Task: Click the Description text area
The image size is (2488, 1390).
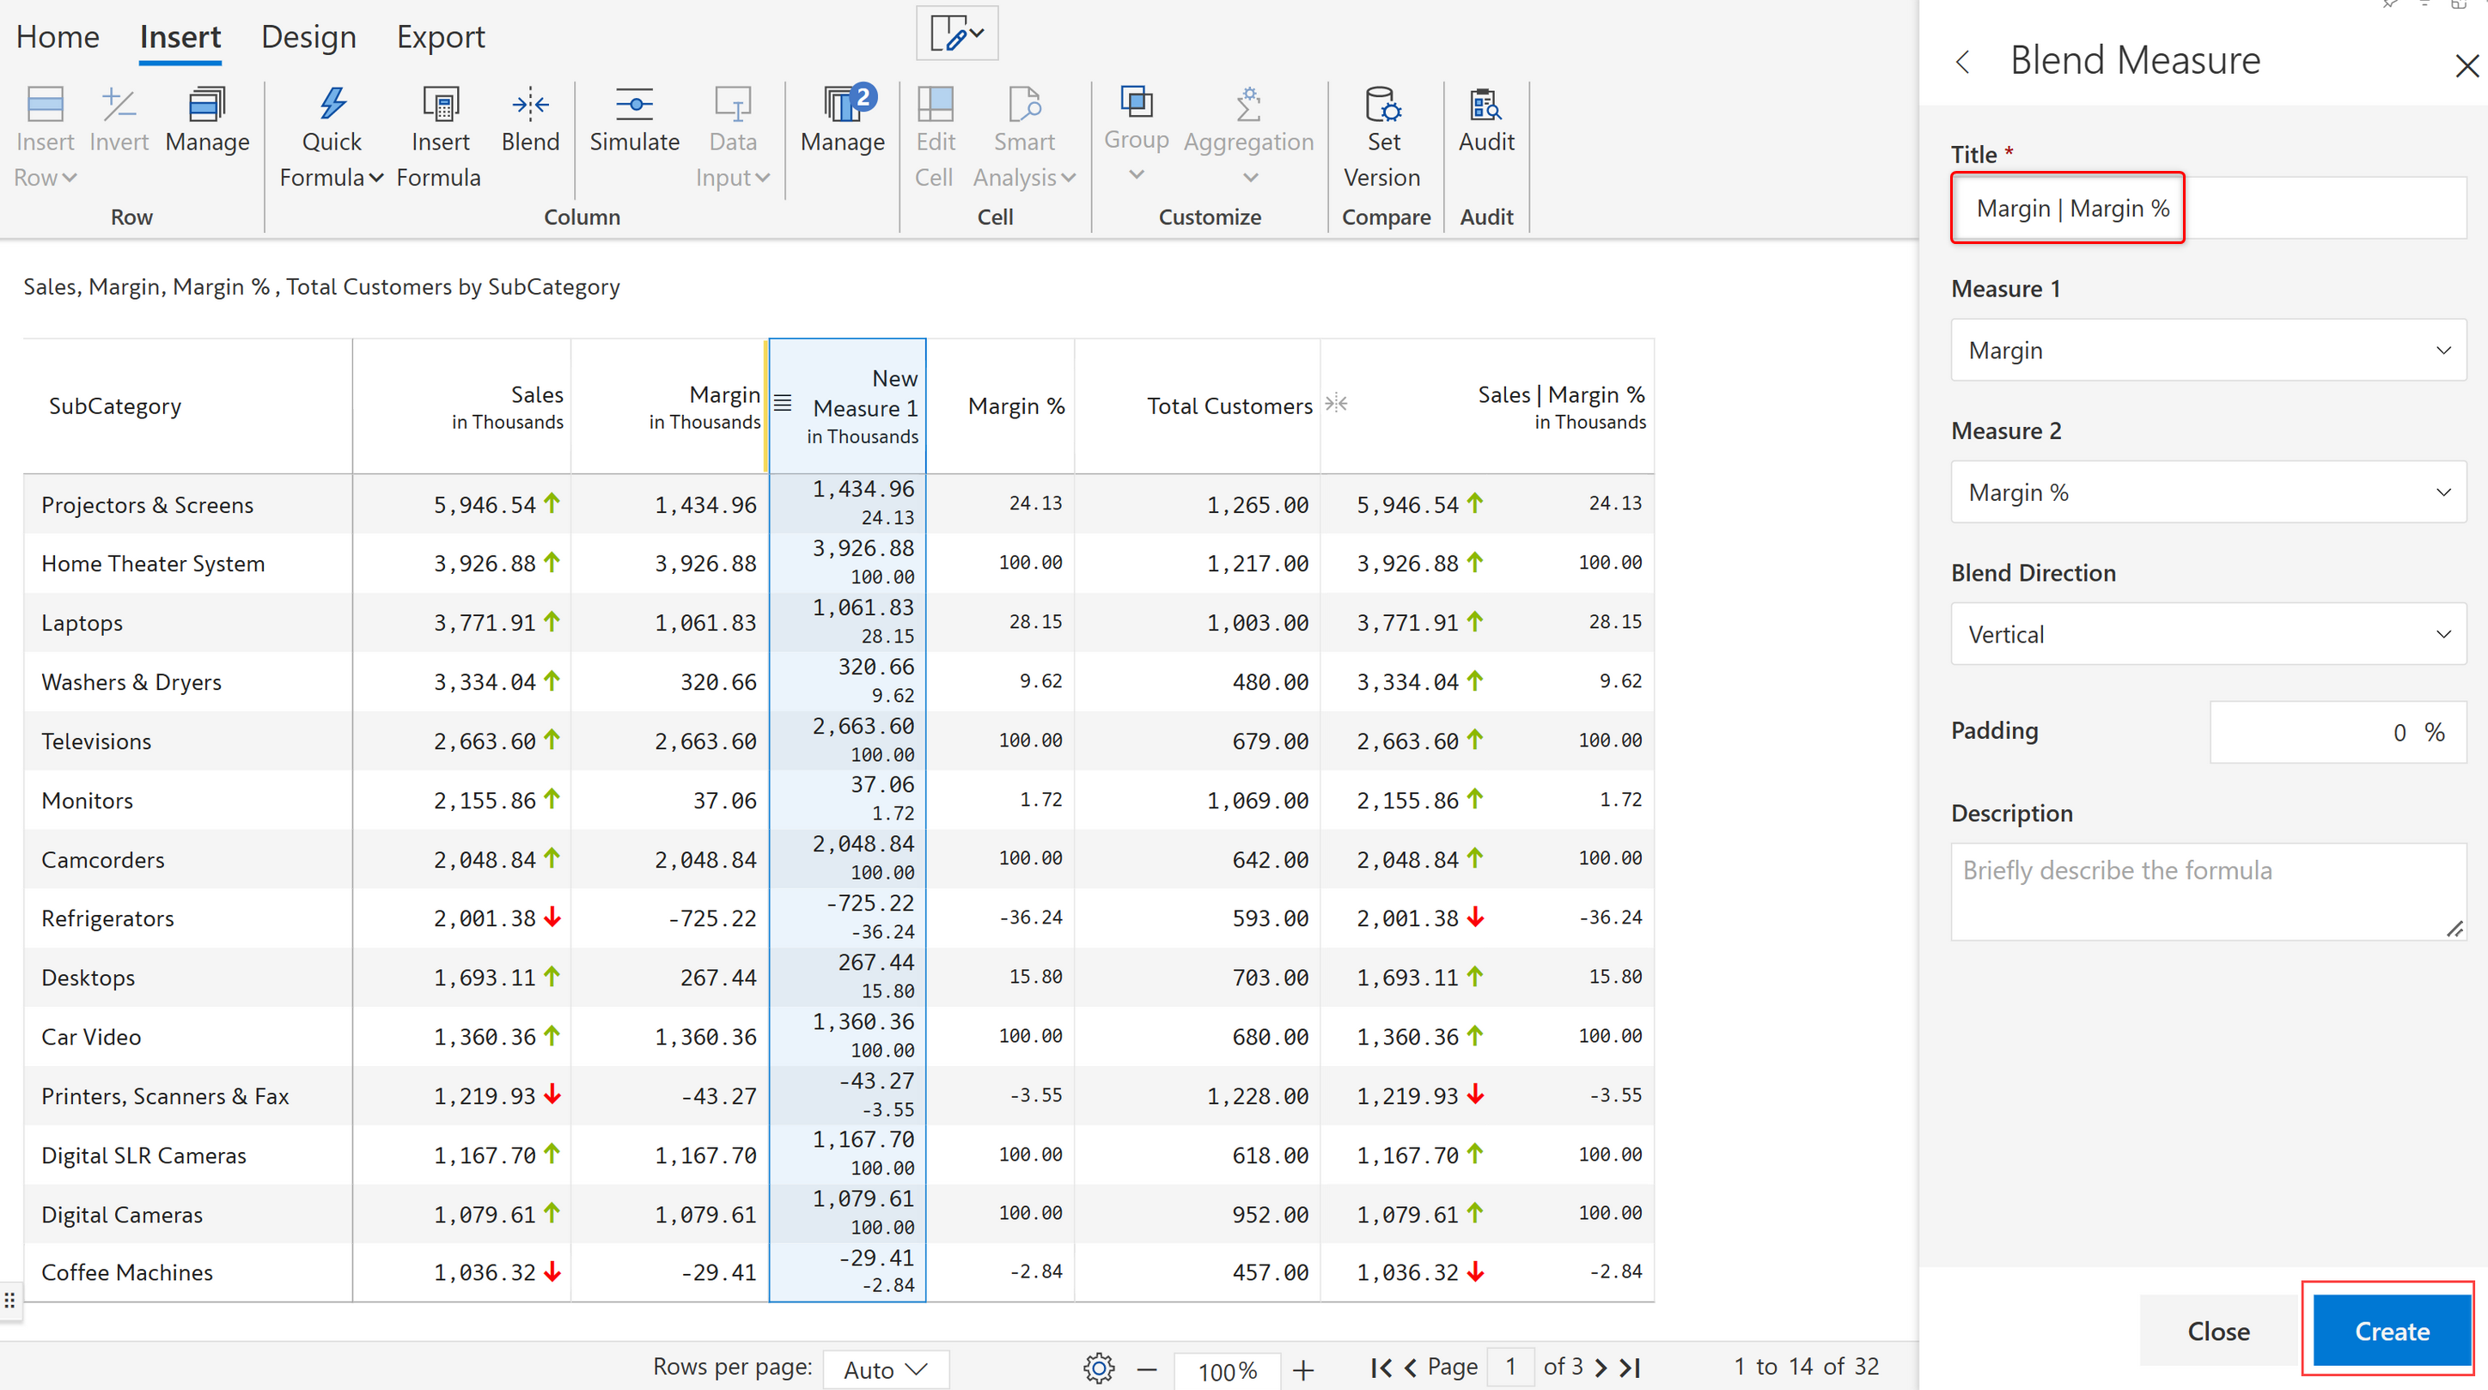Action: 2208,891
